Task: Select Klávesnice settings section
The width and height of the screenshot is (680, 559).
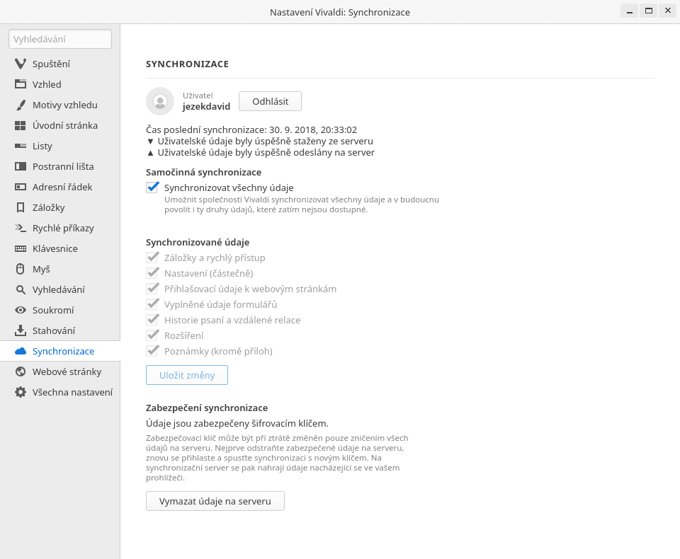Action: (x=59, y=248)
